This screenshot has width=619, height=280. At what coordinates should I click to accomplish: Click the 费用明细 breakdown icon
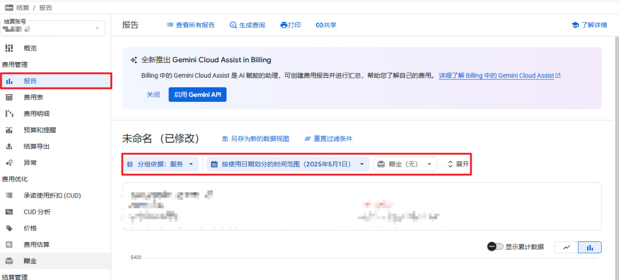pyautogui.click(x=9, y=114)
